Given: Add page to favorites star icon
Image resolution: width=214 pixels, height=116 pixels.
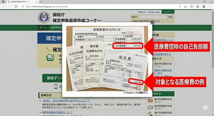Looking at the screenshot, I should pos(185,7).
